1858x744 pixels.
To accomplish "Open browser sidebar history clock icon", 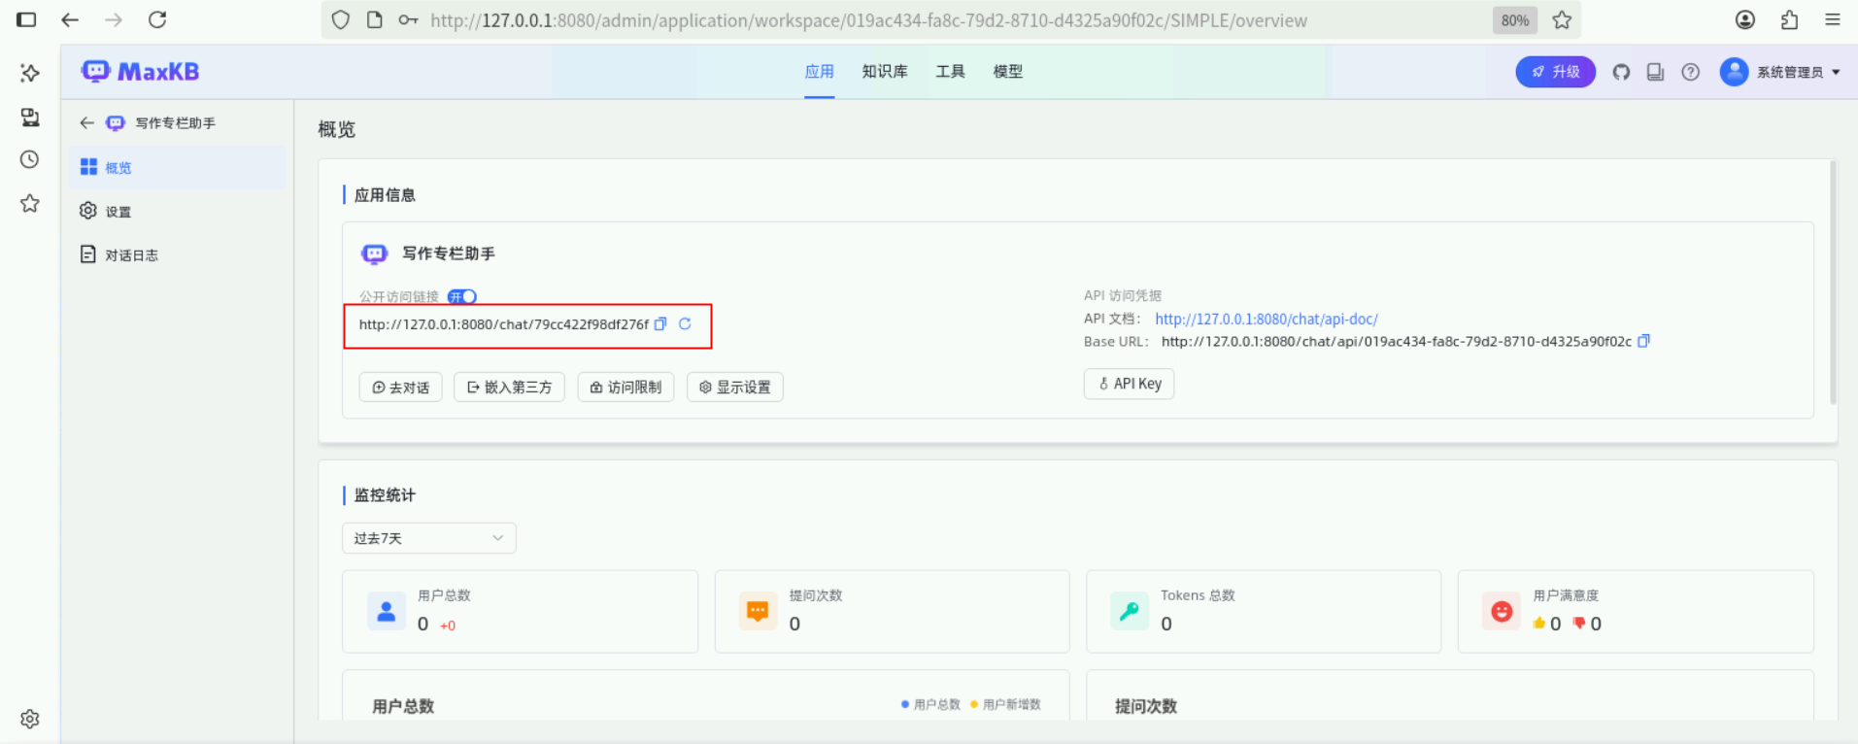I will tap(30, 159).
